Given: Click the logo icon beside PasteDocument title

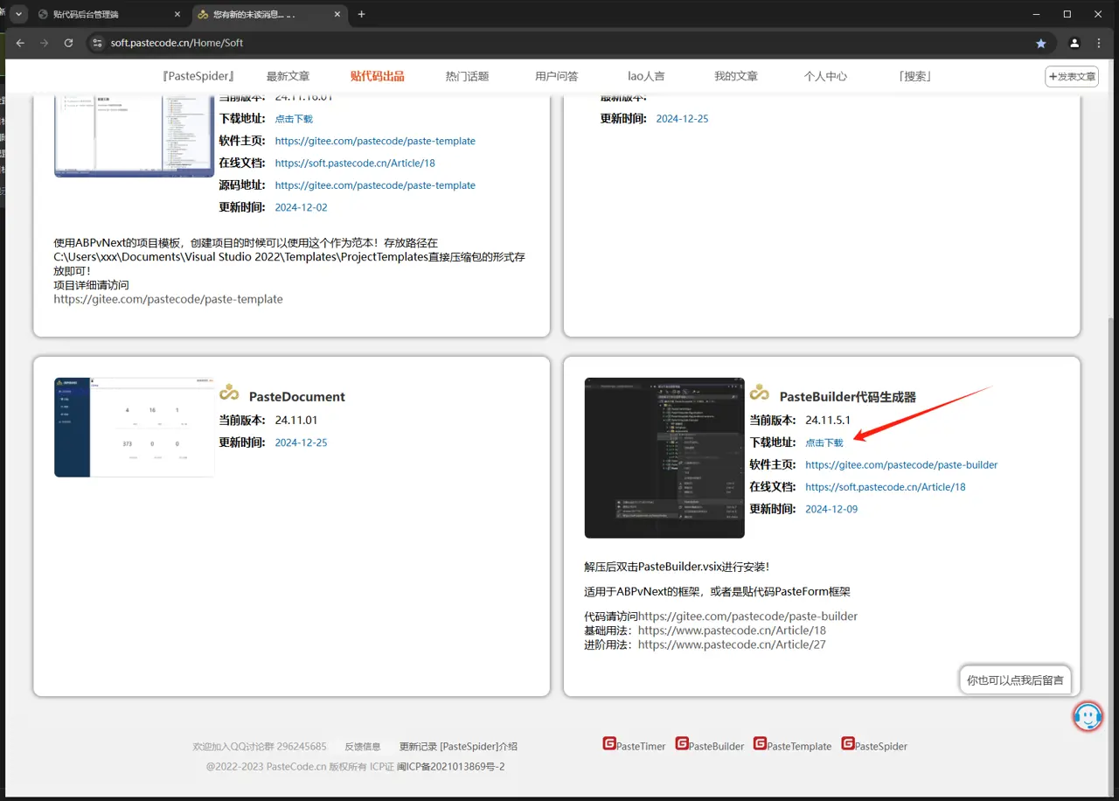Looking at the screenshot, I should pyautogui.click(x=229, y=392).
